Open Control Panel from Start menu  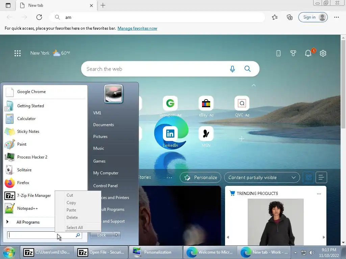point(105,186)
